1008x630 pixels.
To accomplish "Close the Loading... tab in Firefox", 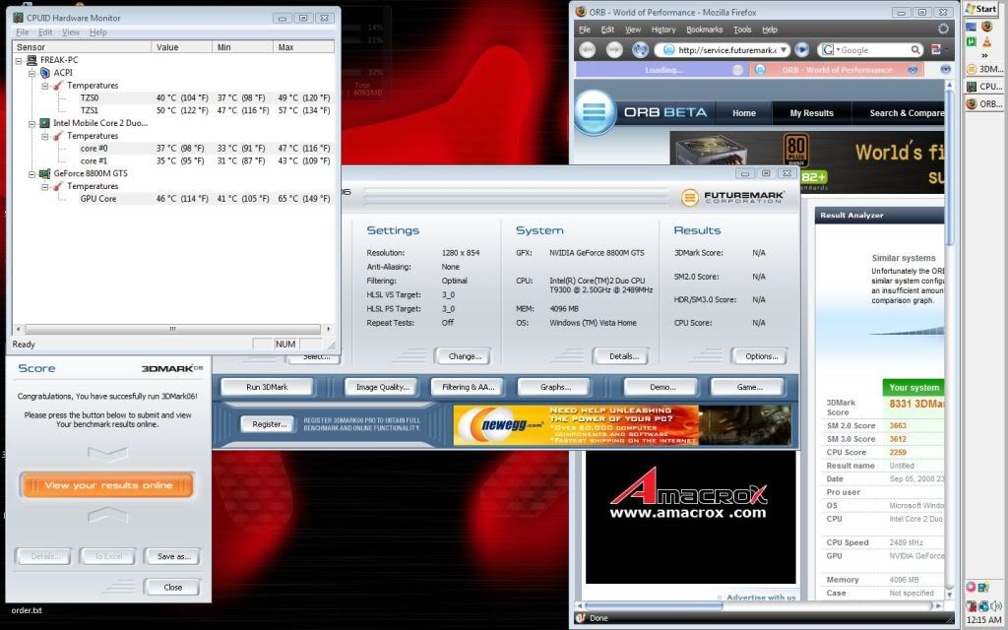I will [738, 70].
